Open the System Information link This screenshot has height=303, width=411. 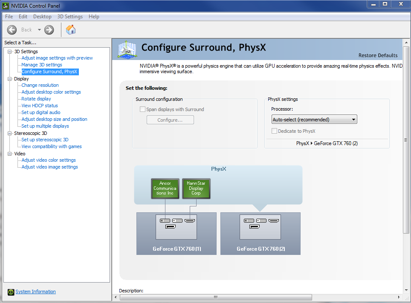(x=35, y=292)
